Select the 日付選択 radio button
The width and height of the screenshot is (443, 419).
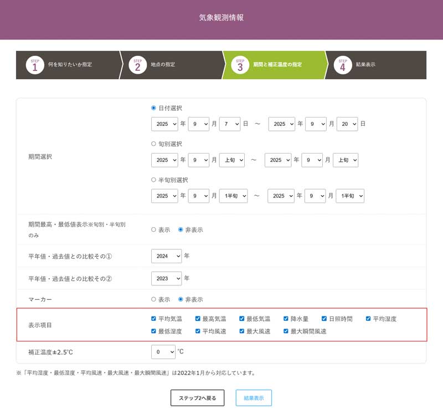click(x=154, y=108)
